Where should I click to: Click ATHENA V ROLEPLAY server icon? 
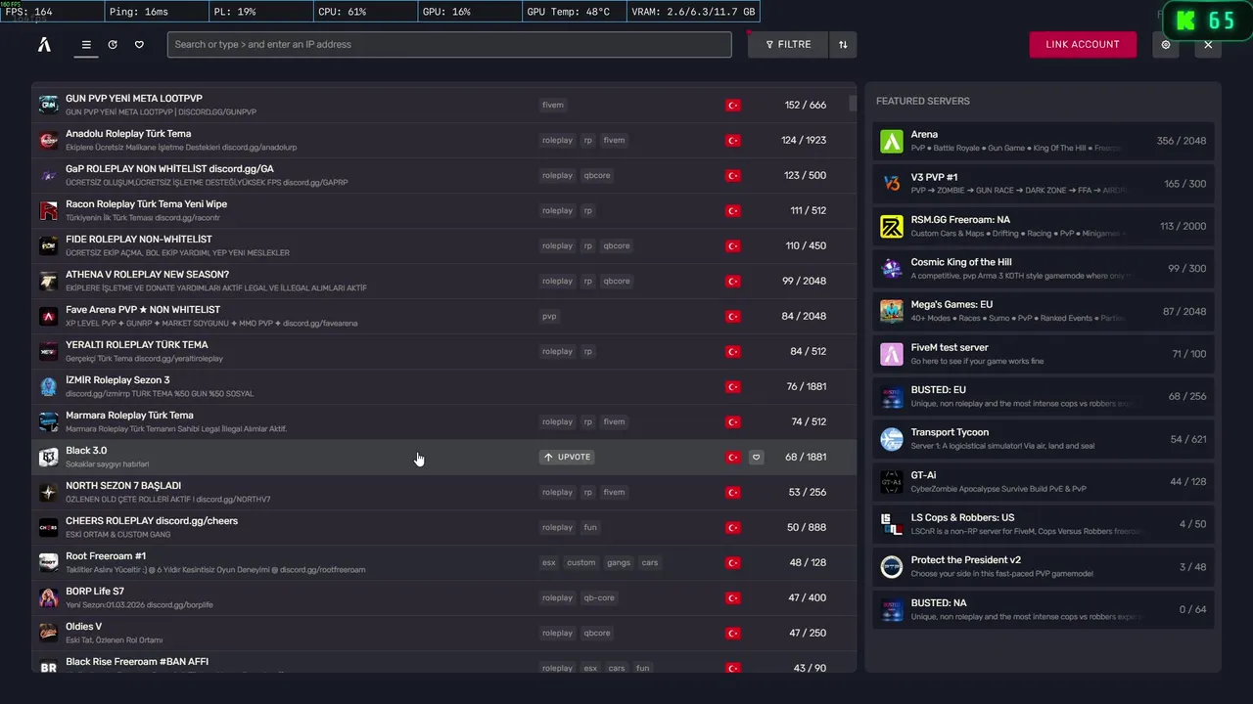(48, 281)
